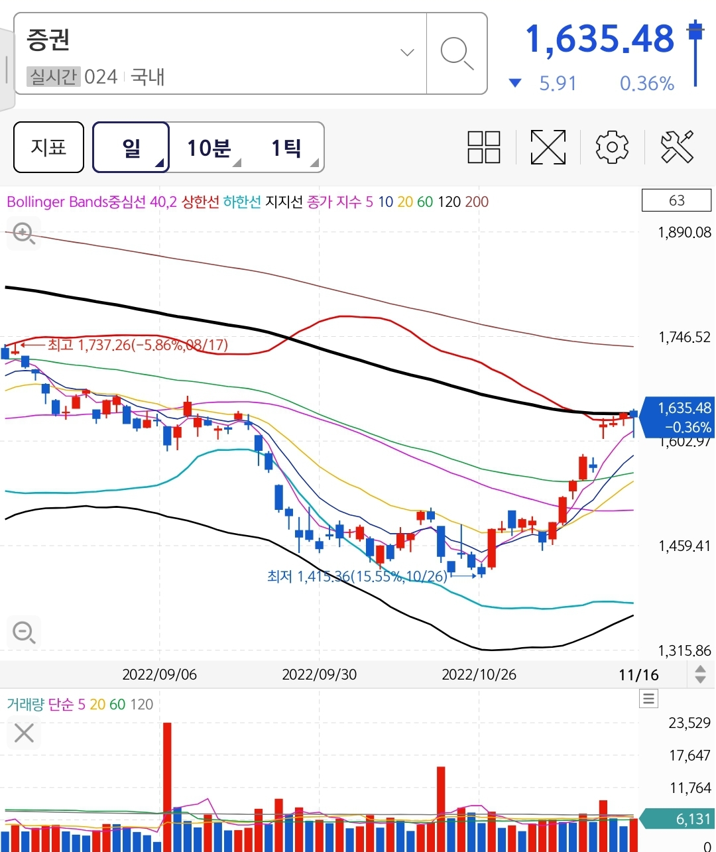716x852 pixels.
Task: Click the 최저 1,415.36 low annotation
Action: tap(357, 576)
